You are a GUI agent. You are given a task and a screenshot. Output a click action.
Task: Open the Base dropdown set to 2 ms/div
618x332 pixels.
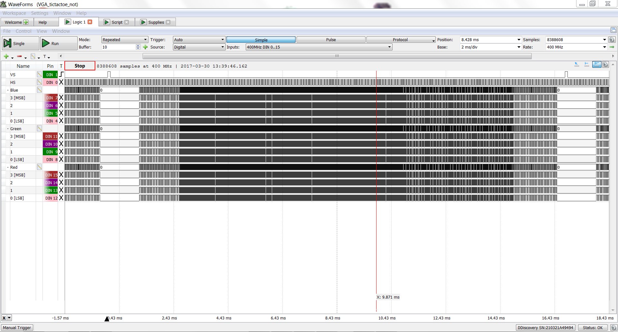coord(490,47)
